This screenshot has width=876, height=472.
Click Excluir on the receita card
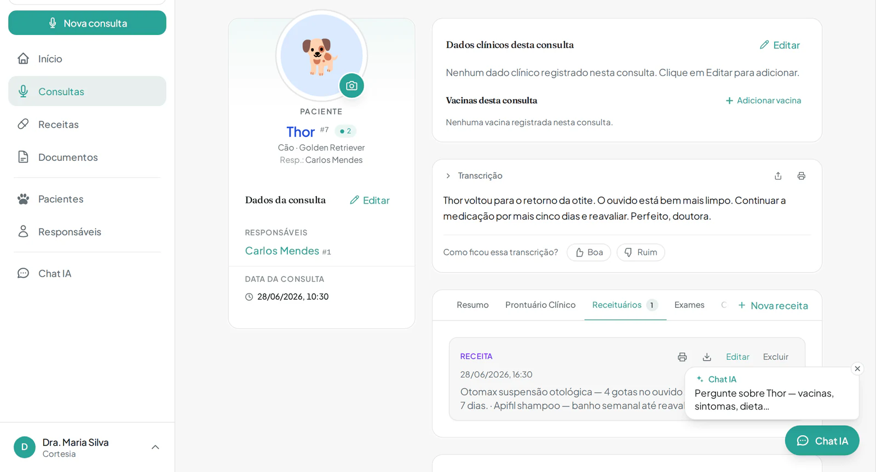(776, 357)
